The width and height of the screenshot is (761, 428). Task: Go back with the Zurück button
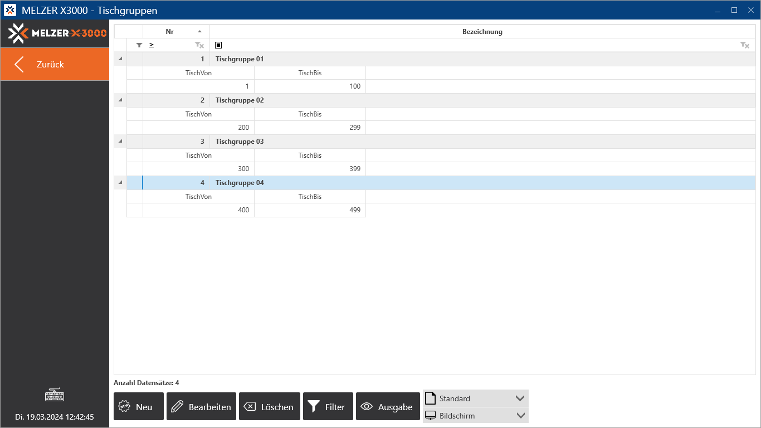[x=55, y=64]
